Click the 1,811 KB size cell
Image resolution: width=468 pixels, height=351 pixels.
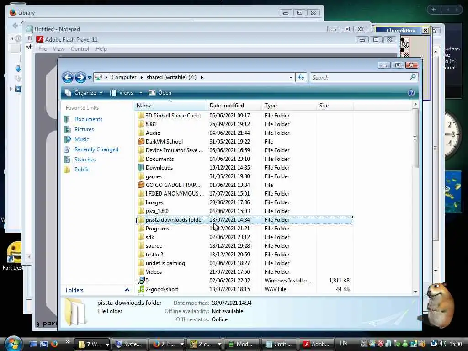(339, 280)
